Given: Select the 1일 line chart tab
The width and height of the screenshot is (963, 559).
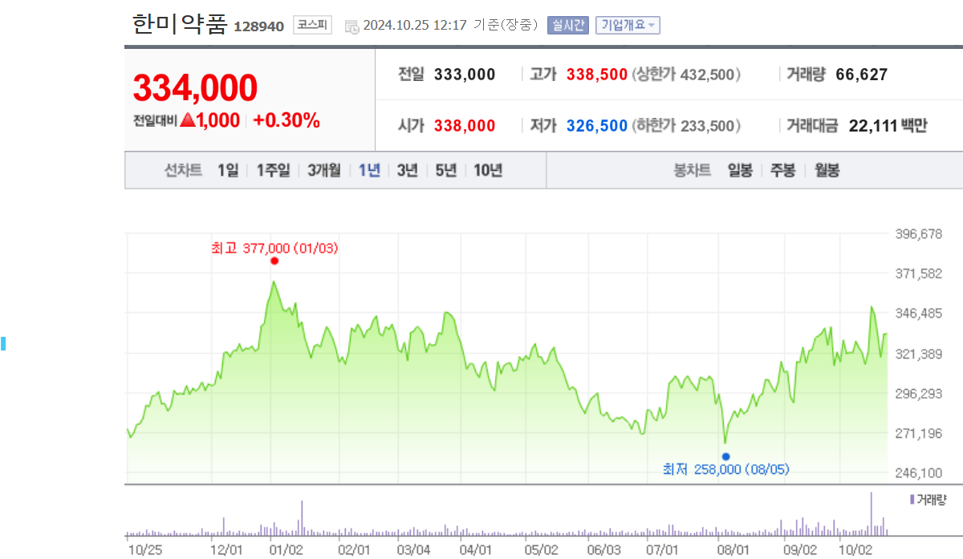Looking at the screenshot, I should pyautogui.click(x=228, y=170).
